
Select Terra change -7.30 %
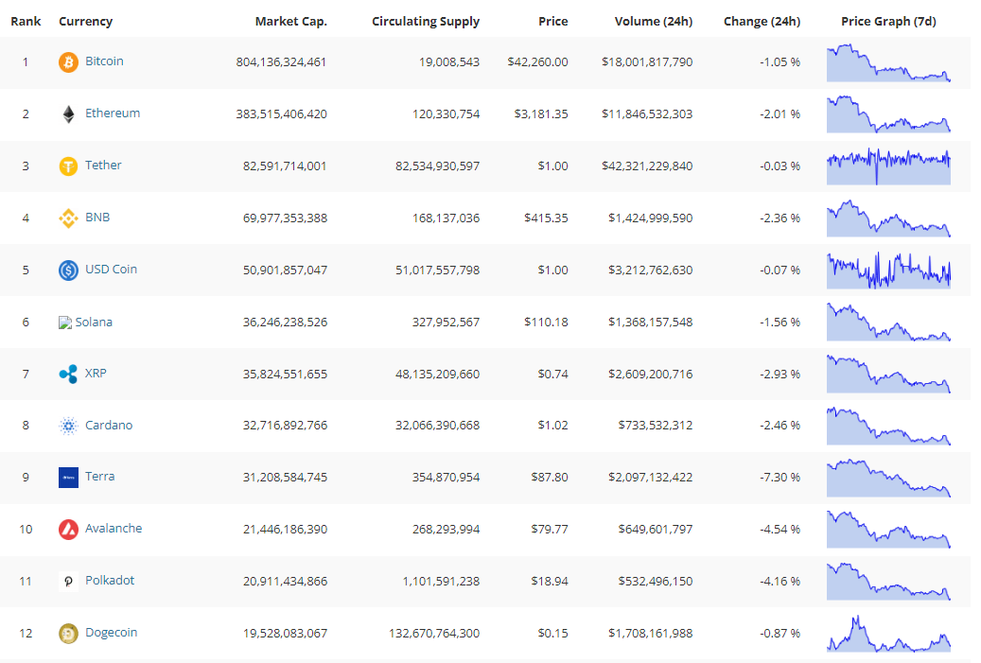pyautogui.click(x=780, y=478)
